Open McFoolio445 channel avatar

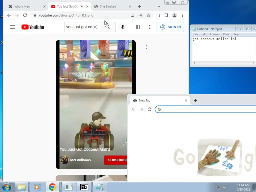64,160
